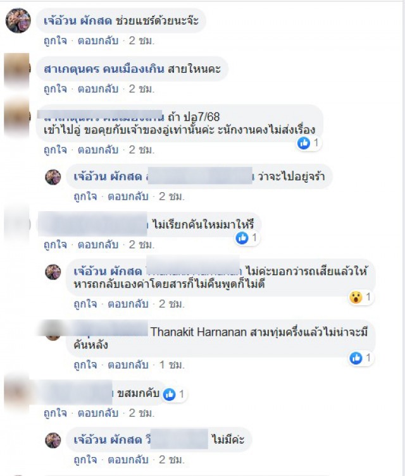Click the like reaction icon beside ขสมกคับ
Screen dimensions: 405x476
(x=169, y=394)
